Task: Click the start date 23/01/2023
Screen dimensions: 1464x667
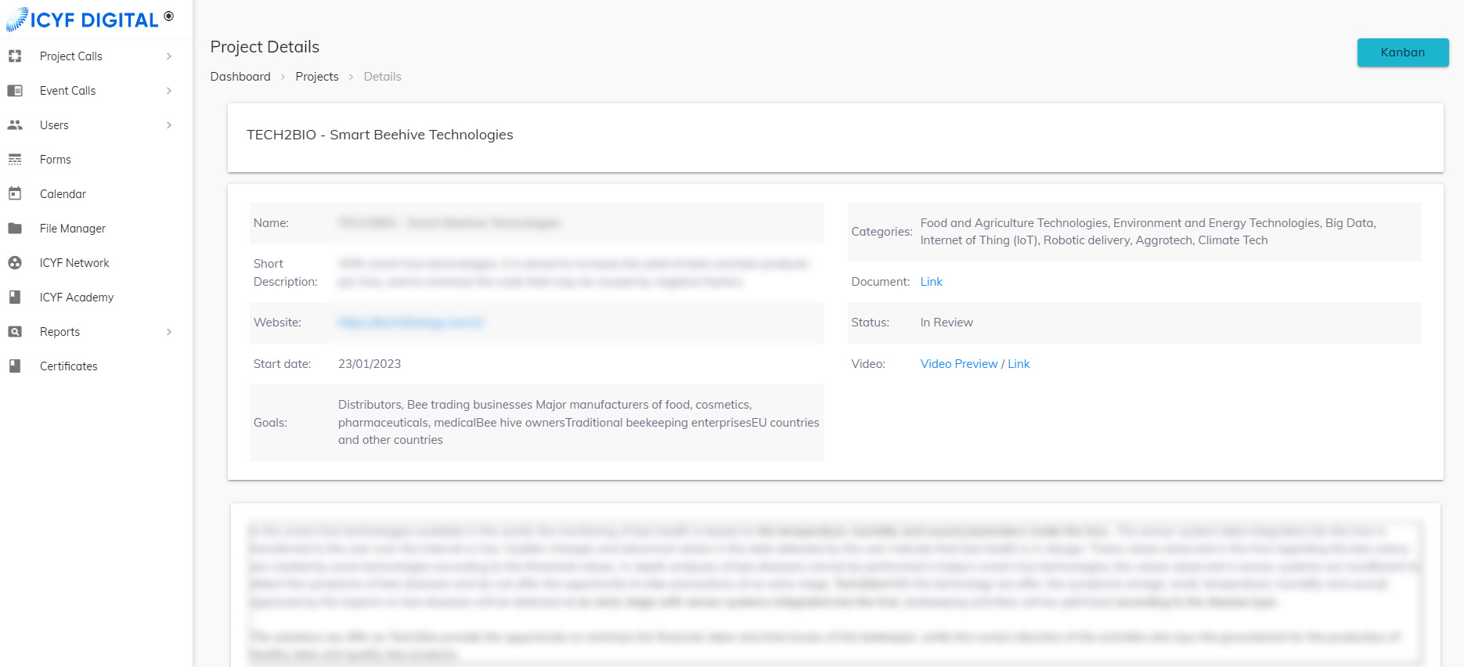Action: [x=370, y=364]
